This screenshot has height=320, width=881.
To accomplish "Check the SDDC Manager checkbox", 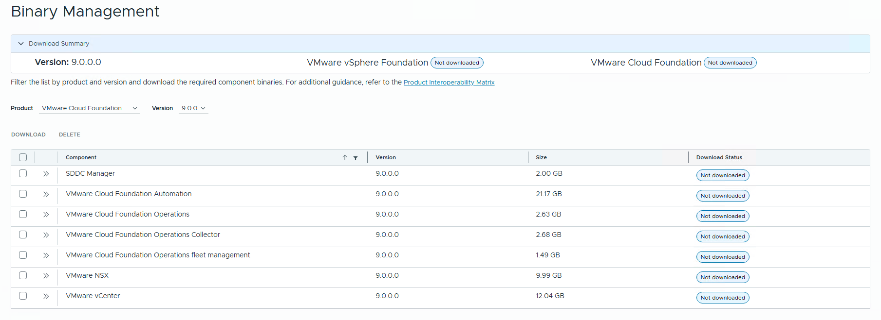I will (23, 173).
